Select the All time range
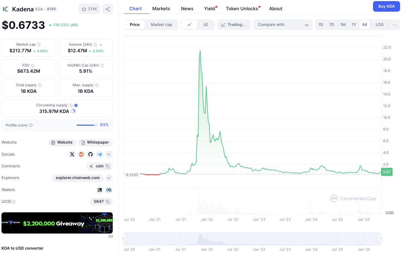Screen dimensions: 403x254 (365, 24)
